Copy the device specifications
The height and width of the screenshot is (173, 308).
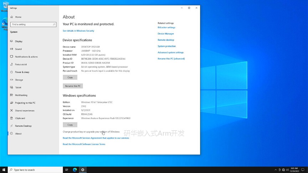pyautogui.click(x=70, y=78)
